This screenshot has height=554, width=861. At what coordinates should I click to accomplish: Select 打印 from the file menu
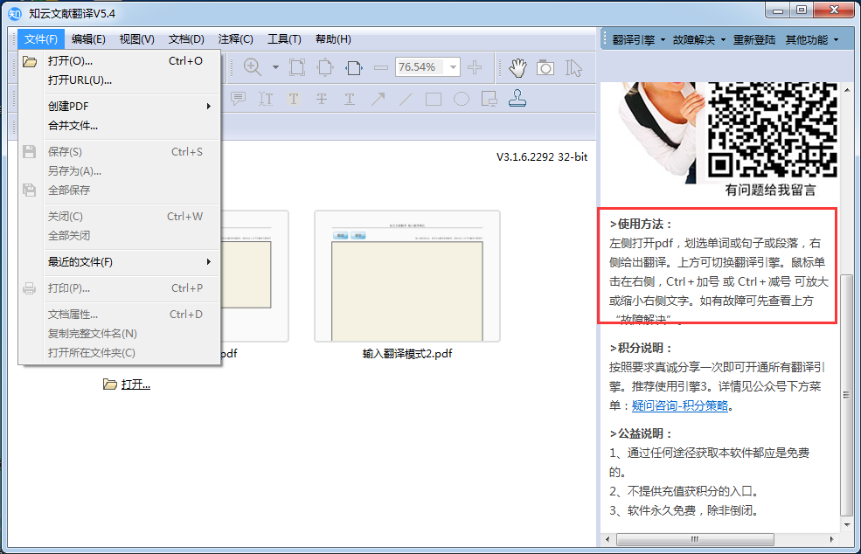[66, 289]
